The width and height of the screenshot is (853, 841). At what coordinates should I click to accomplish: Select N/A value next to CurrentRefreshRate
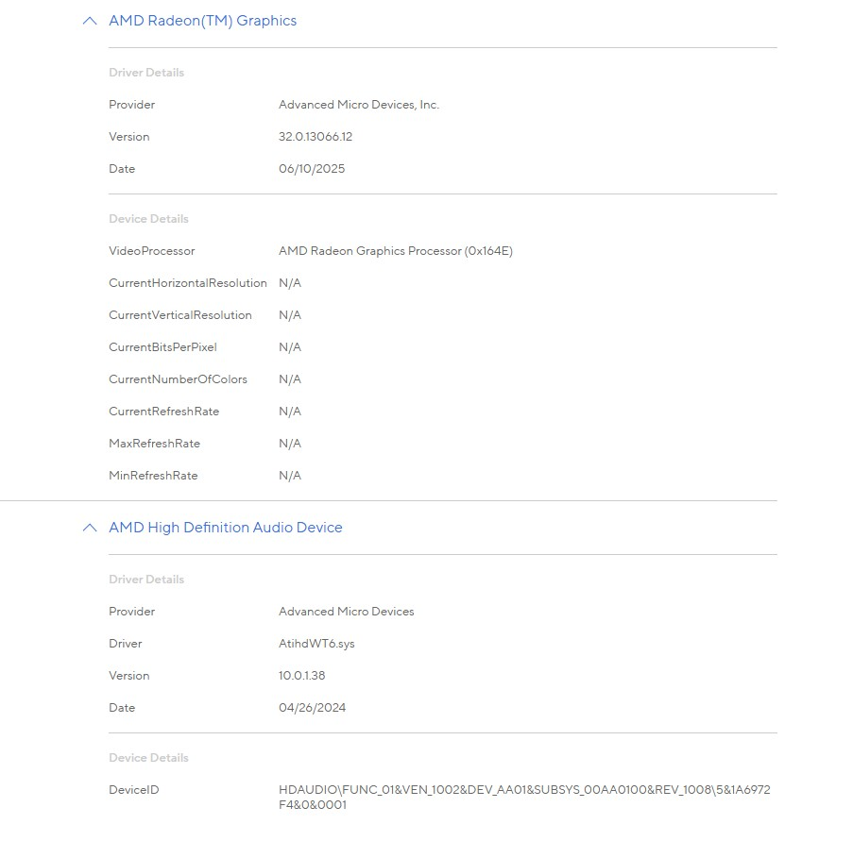[289, 411]
